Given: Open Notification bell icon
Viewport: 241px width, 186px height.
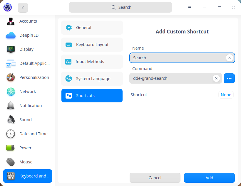Looking at the screenshot, I should (11, 106).
